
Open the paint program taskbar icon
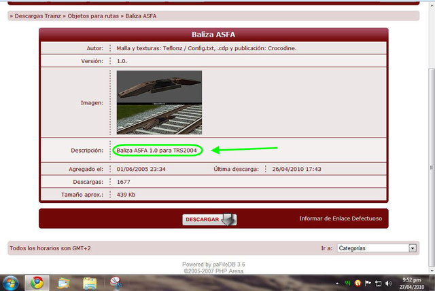(x=116, y=282)
